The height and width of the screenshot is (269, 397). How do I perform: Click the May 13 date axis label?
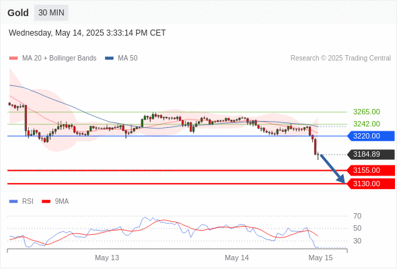(x=107, y=258)
